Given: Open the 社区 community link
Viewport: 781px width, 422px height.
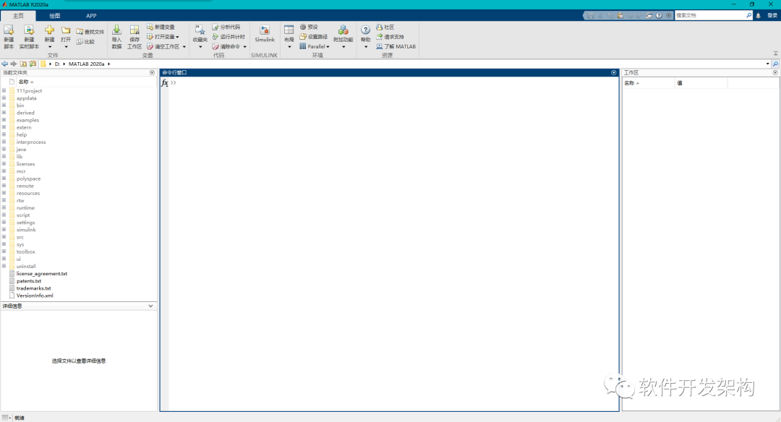Looking at the screenshot, I should pyautogui.click(x=385, y=27).
